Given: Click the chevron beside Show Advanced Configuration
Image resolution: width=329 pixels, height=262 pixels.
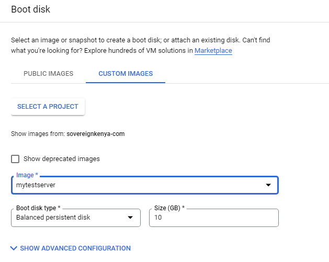Looking at the screenshot, I should [14, 248].
